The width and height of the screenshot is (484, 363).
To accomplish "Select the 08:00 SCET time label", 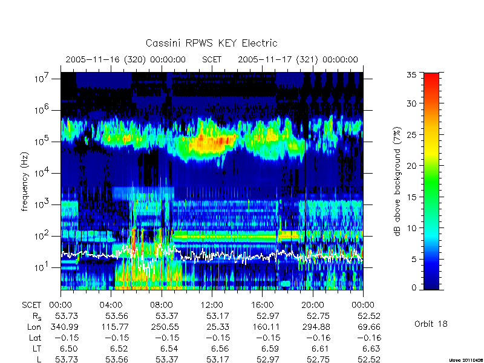I will 162,305.
